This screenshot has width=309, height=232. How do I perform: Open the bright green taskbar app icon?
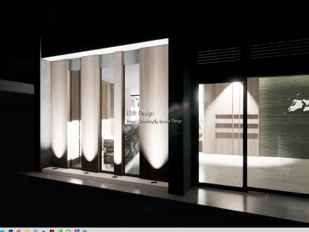tap(60, 231)
